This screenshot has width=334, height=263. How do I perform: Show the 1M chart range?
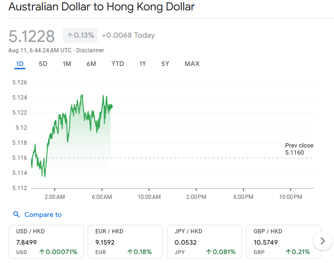[67, 64]
